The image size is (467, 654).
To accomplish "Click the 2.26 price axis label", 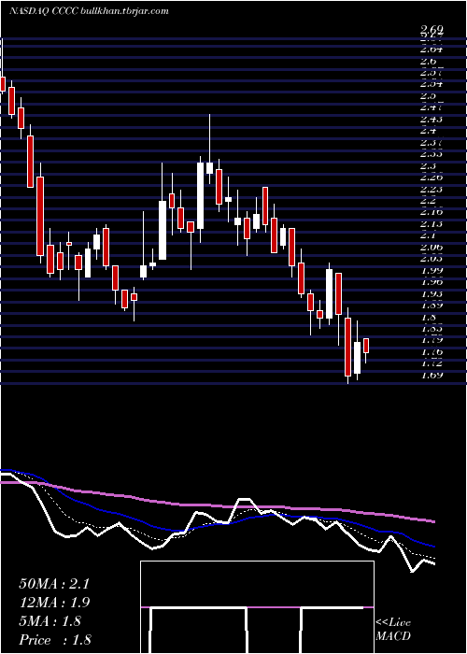I will 432,178.
